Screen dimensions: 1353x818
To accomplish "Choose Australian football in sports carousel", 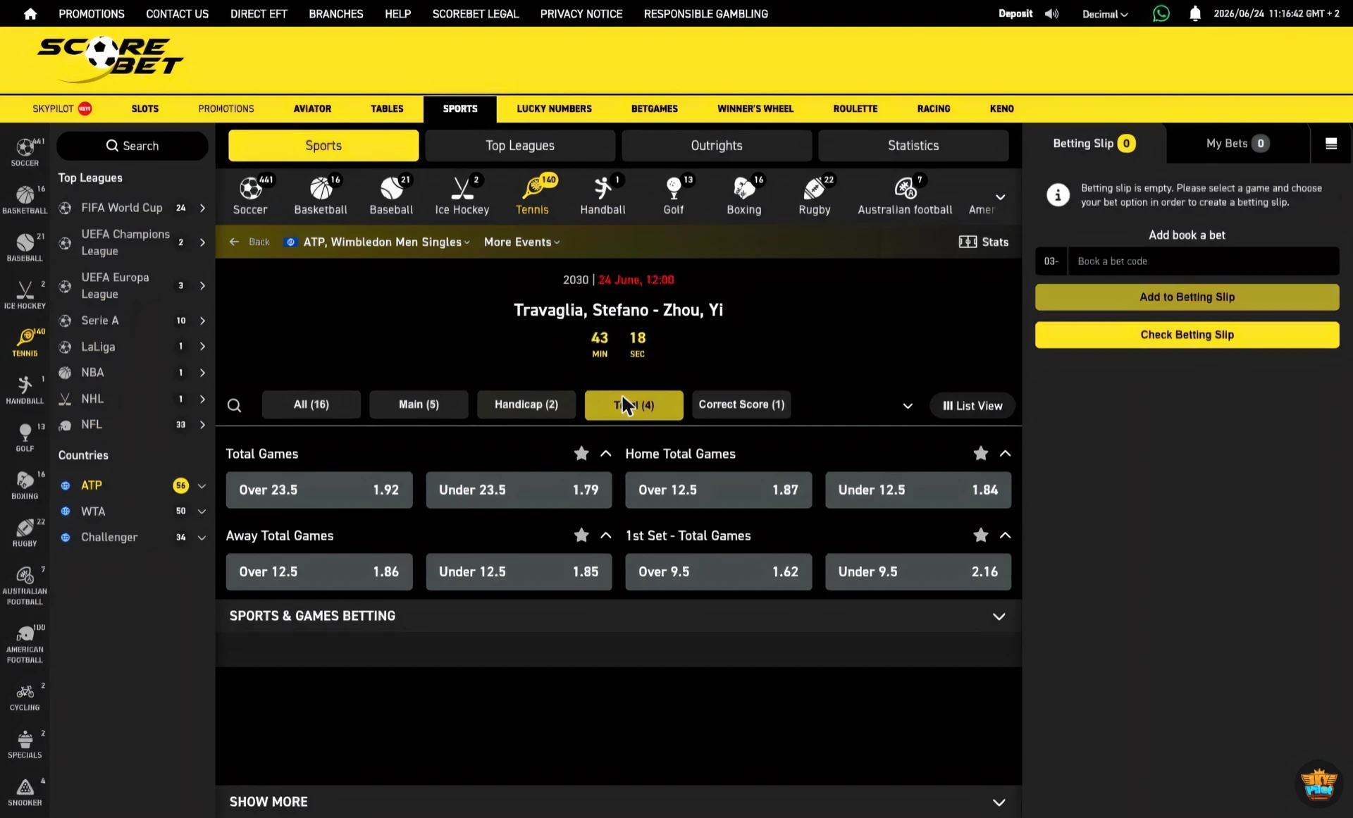I will tap(905, 195).
